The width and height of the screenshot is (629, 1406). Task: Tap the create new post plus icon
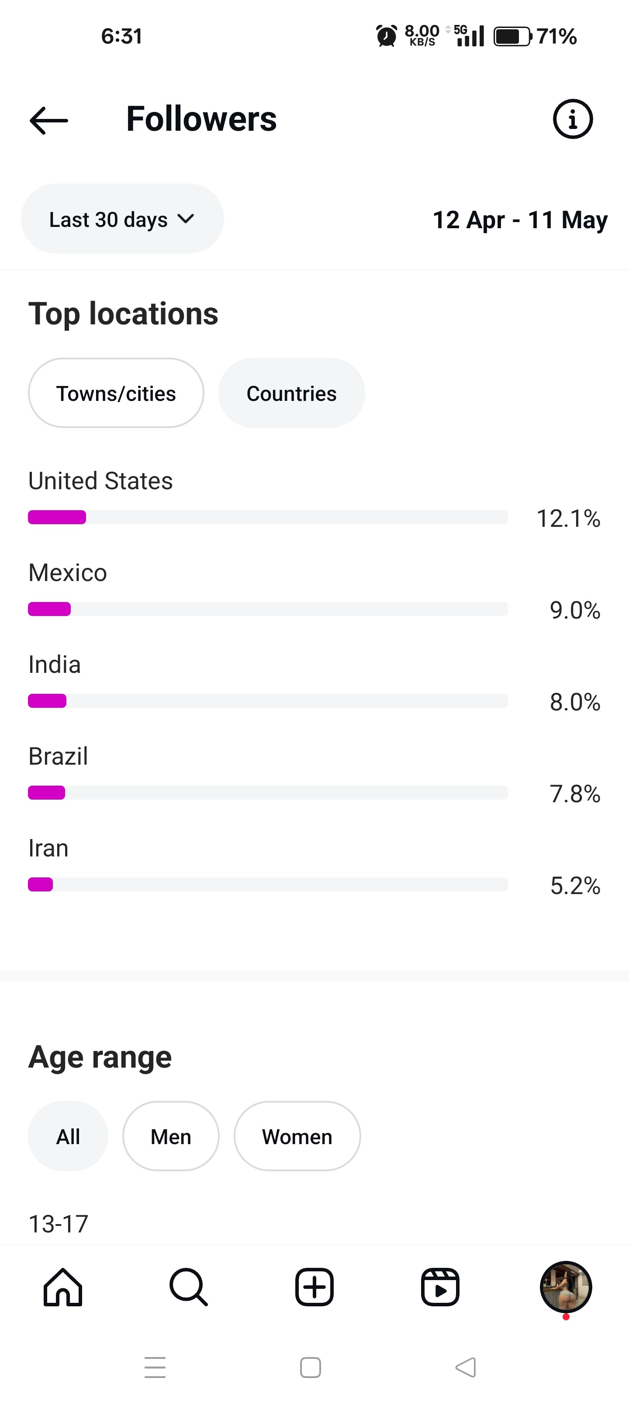pyautogui.click(x=314, y=1287)
